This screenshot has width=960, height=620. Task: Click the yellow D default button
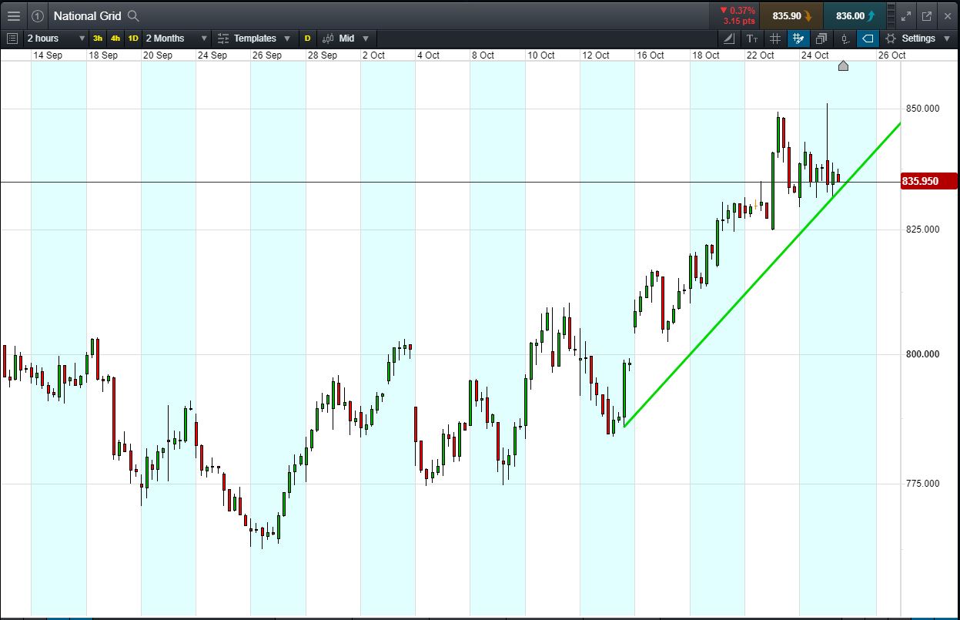pos(308,38)
